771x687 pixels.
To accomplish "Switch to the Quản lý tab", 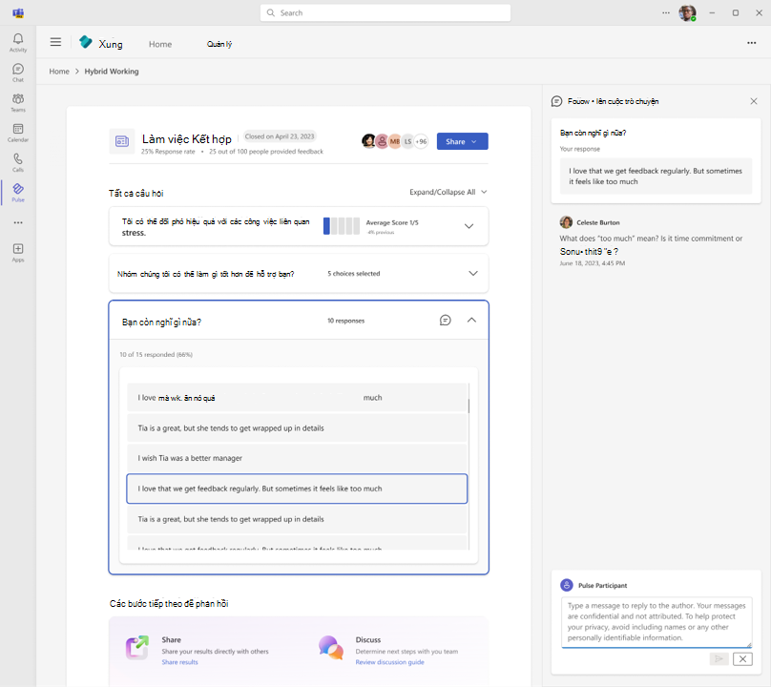I will (219, 44).
